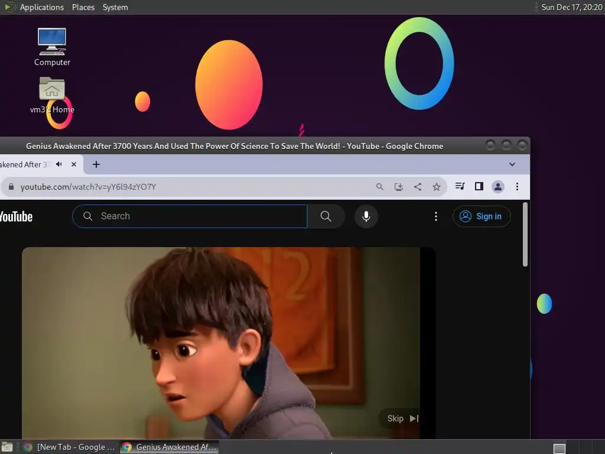Select the Genius Awakened browser tab

pos(25,164)
